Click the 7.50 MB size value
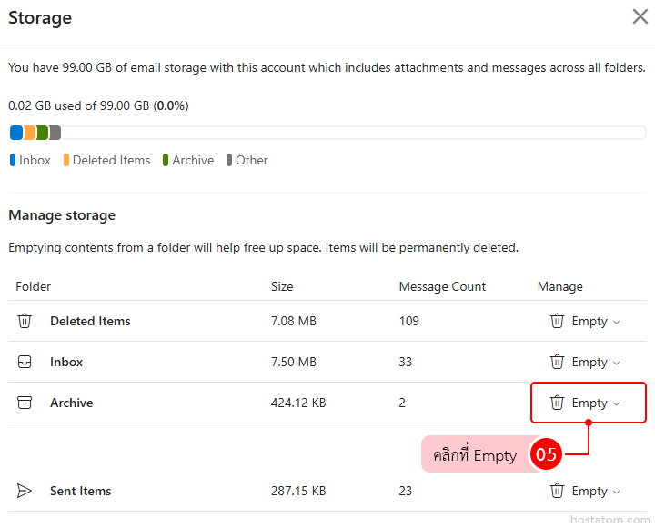Viewport: 655px width, 528px height. tap(294, 362)
